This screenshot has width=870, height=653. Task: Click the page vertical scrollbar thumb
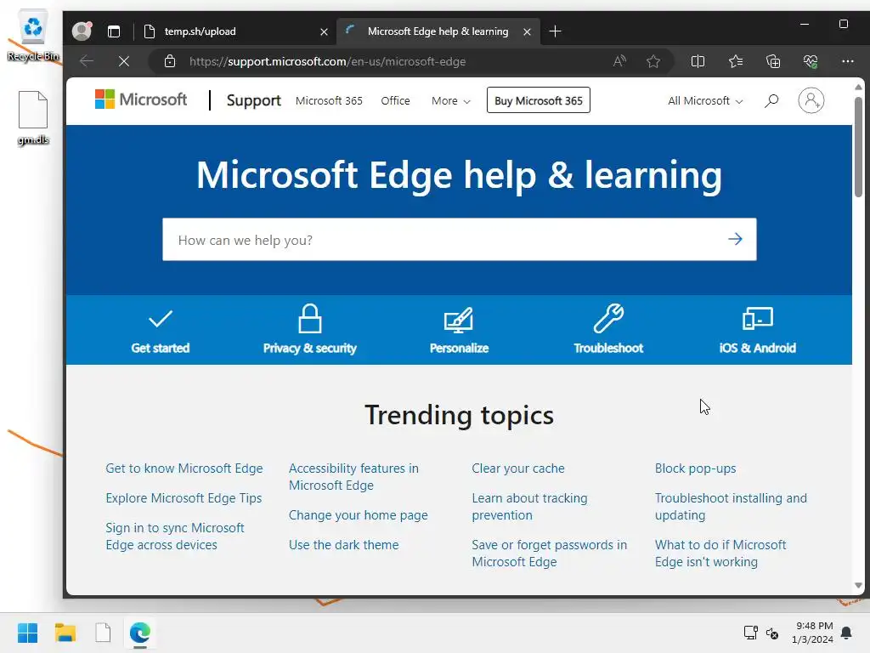858,146
